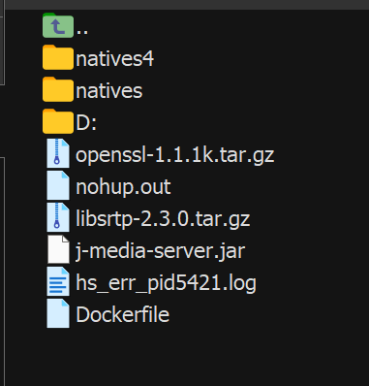
Task: Select file name 'hs_err_pid5421.log'
Action: coord(166,283)
